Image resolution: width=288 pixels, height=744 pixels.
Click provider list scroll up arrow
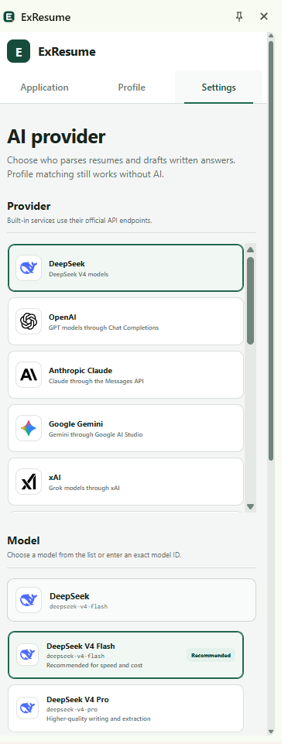(251, 249)
